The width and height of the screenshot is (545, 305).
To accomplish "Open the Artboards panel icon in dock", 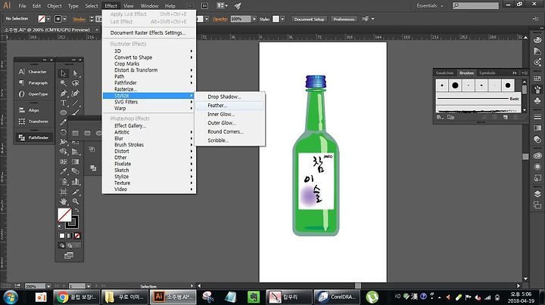I will click(x=537, y=205).
